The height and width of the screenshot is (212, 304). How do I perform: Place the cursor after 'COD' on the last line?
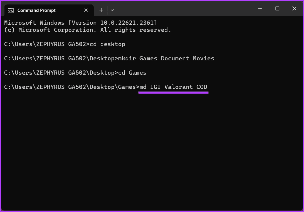click(x=208, y=87)
